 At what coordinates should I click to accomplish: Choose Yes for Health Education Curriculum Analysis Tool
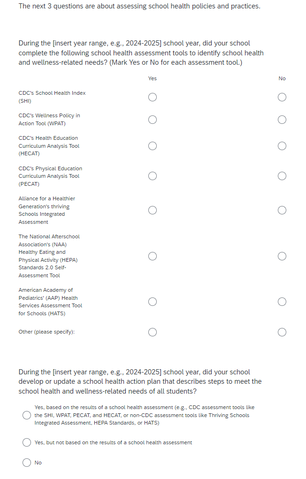tap(153, 146)
